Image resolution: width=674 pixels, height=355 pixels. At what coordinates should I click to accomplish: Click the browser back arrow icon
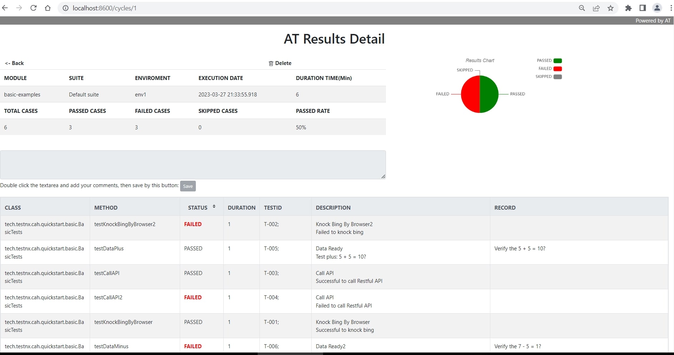point(5,8)
